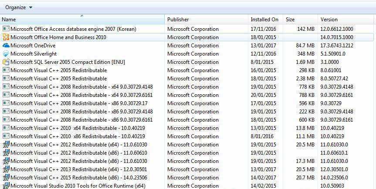Image resolution: width=376 pixels, height=189 pixels.
Task: Click size value 17.3 MB
Action: 305,161
